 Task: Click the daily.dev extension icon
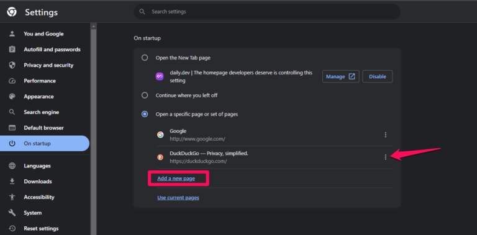pos(160,76)
